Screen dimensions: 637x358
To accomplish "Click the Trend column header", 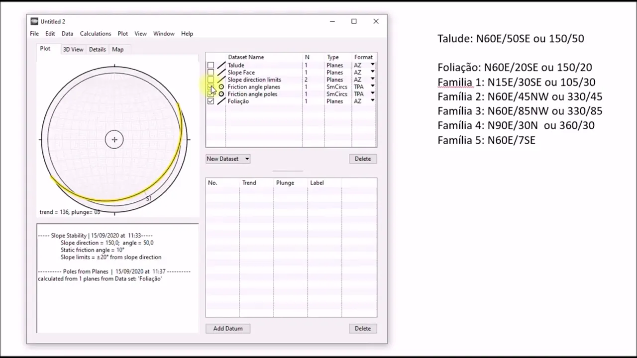I will [x=249, y=183].
